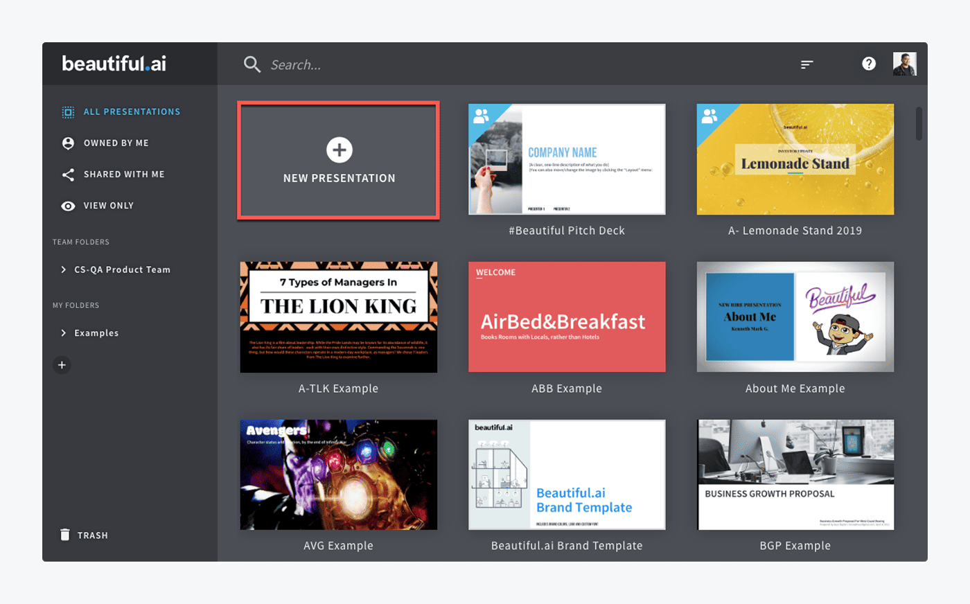
Task: Open Trash from the sidebar
Action: 93,535
